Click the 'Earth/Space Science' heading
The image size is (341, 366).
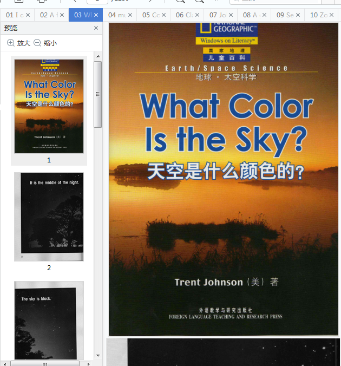pyautogui.click(x=226, y=68)
